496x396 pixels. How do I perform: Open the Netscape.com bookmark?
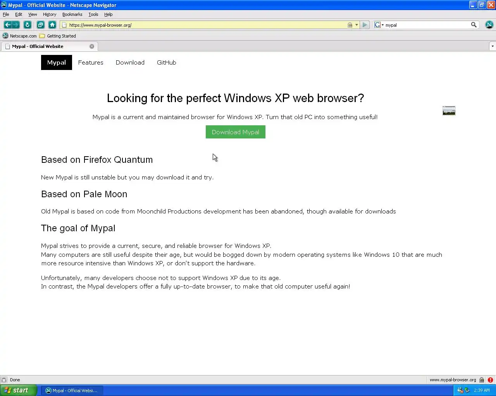click(19, 36)
